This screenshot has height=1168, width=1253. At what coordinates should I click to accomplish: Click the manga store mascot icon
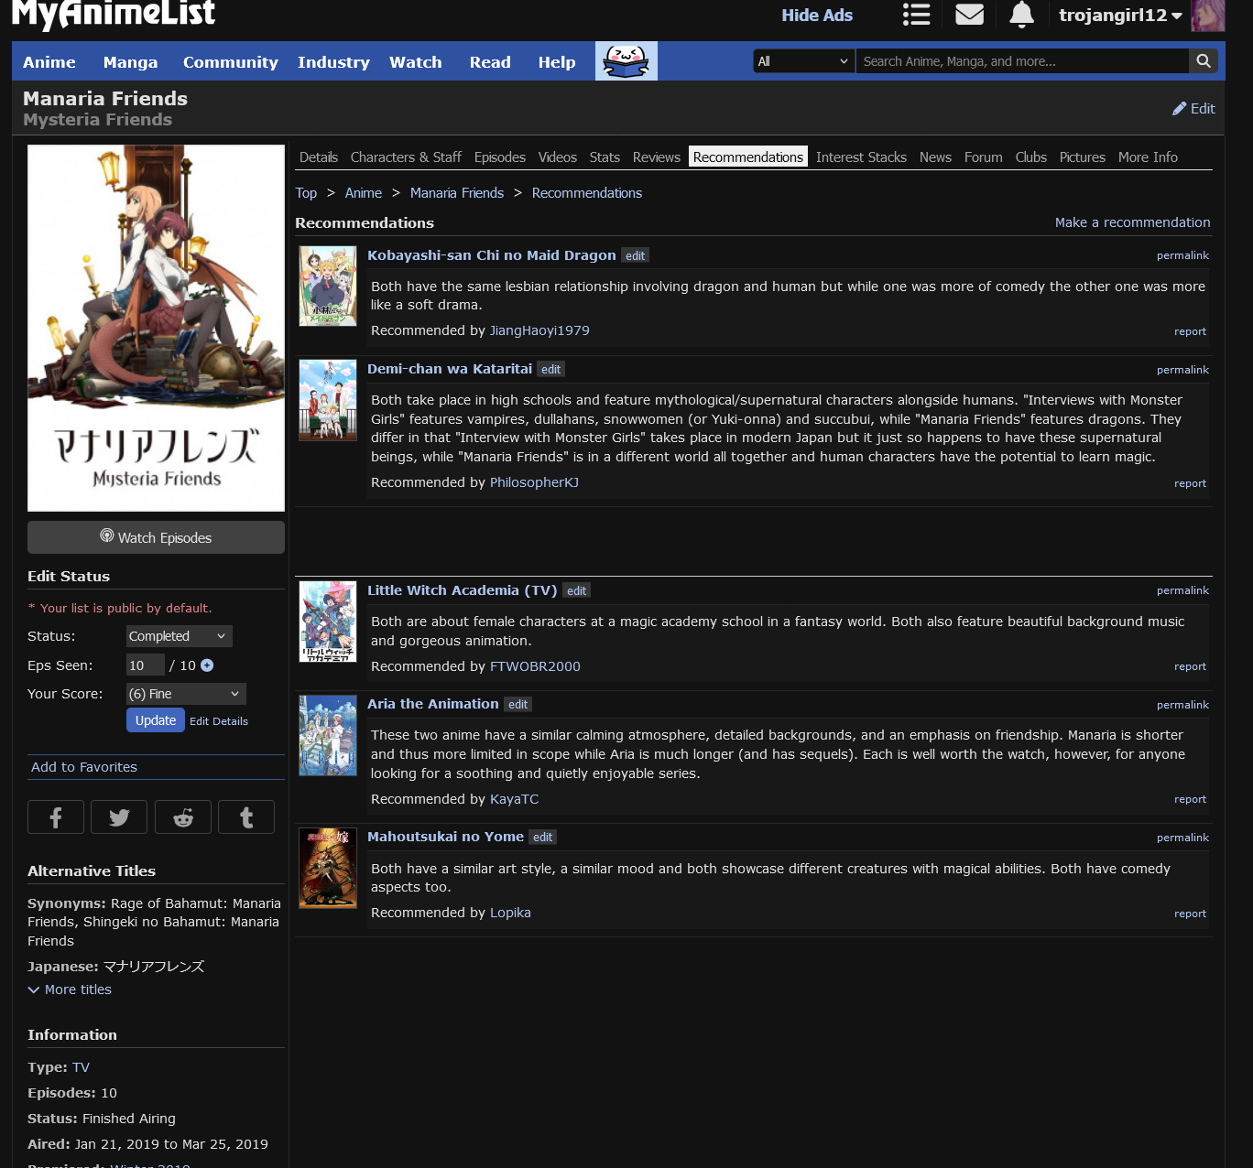[626, 61]
